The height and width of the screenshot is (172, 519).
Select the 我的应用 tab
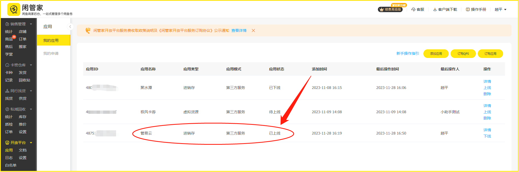tap(51, 40)
